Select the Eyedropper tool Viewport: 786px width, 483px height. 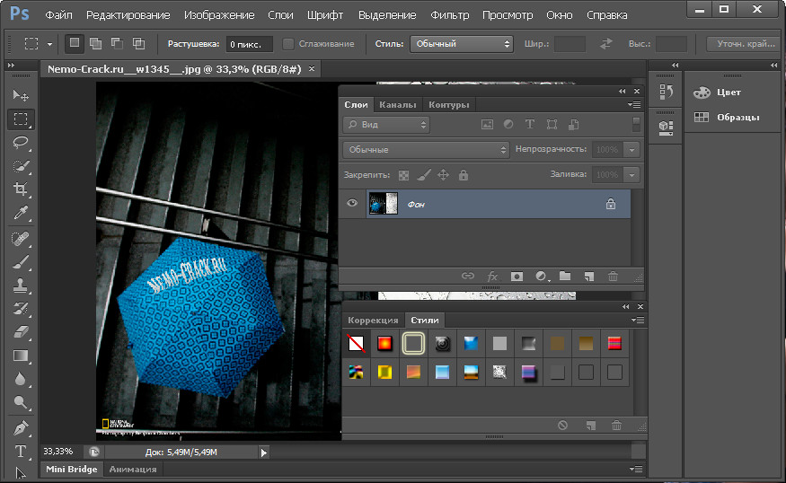[21, 214]
